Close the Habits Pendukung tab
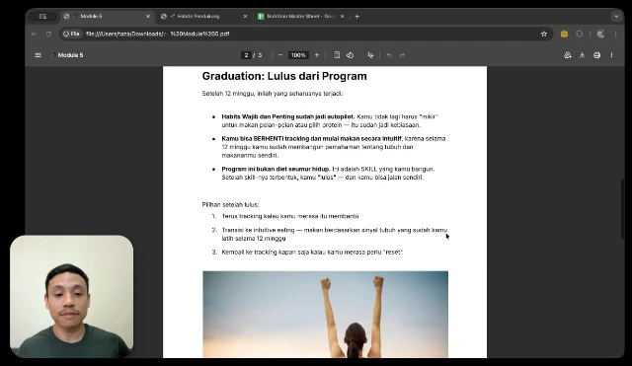The image size is (632, 366). pos(245,17)
